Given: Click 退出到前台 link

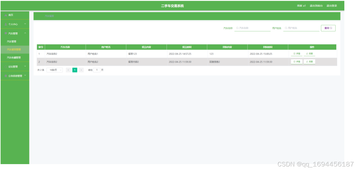Looking at the screenshot, I should [x=316, y=6].
